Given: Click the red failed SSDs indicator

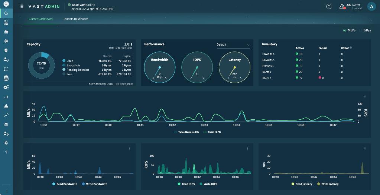Looking at the screenshot, I should 320,77.
